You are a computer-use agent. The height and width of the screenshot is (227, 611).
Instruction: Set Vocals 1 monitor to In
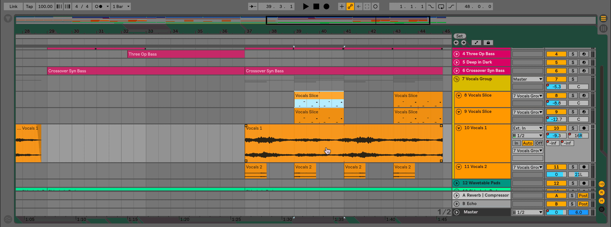[x=516, y=143]
